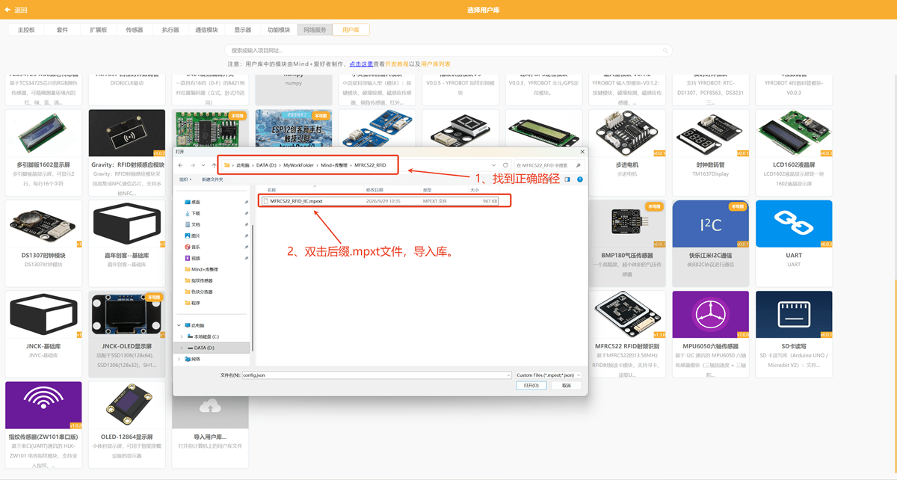This screenshot has width=897, height=480.
Task: Click the search magnifier icon in library search
Action: (666, 50)
